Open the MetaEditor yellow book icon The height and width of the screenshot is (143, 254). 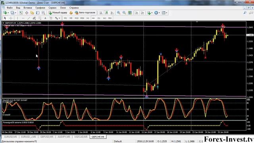click(71, 13)
